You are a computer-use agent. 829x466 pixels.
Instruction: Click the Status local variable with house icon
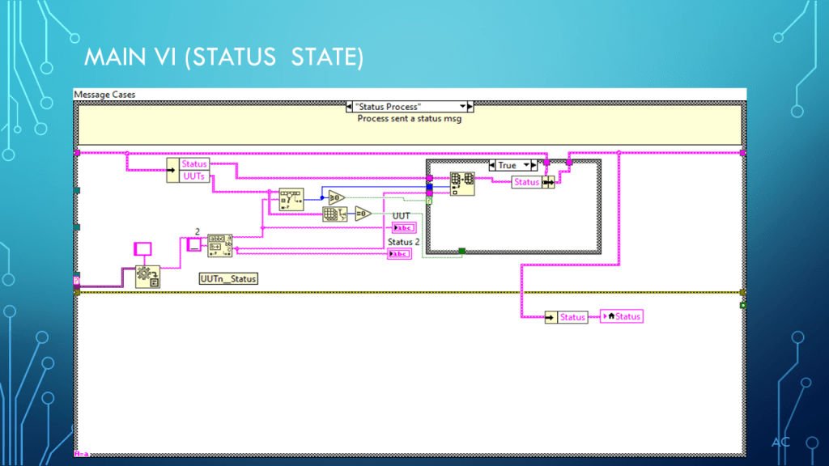coord(621,316)
